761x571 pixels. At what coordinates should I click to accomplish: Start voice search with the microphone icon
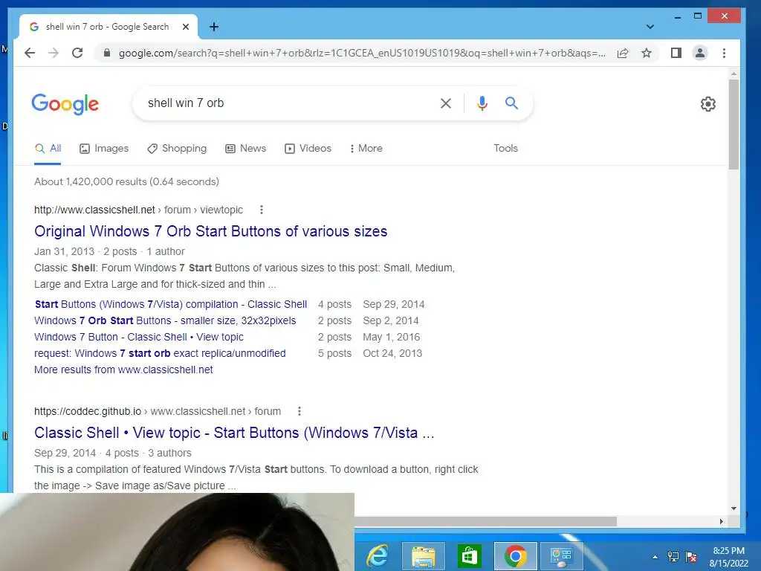click(x=482, y=103)
